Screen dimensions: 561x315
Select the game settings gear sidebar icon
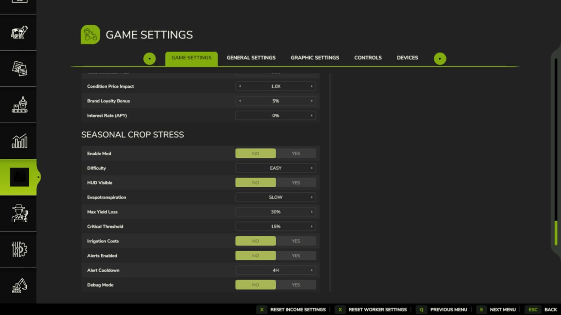[18, 249]
